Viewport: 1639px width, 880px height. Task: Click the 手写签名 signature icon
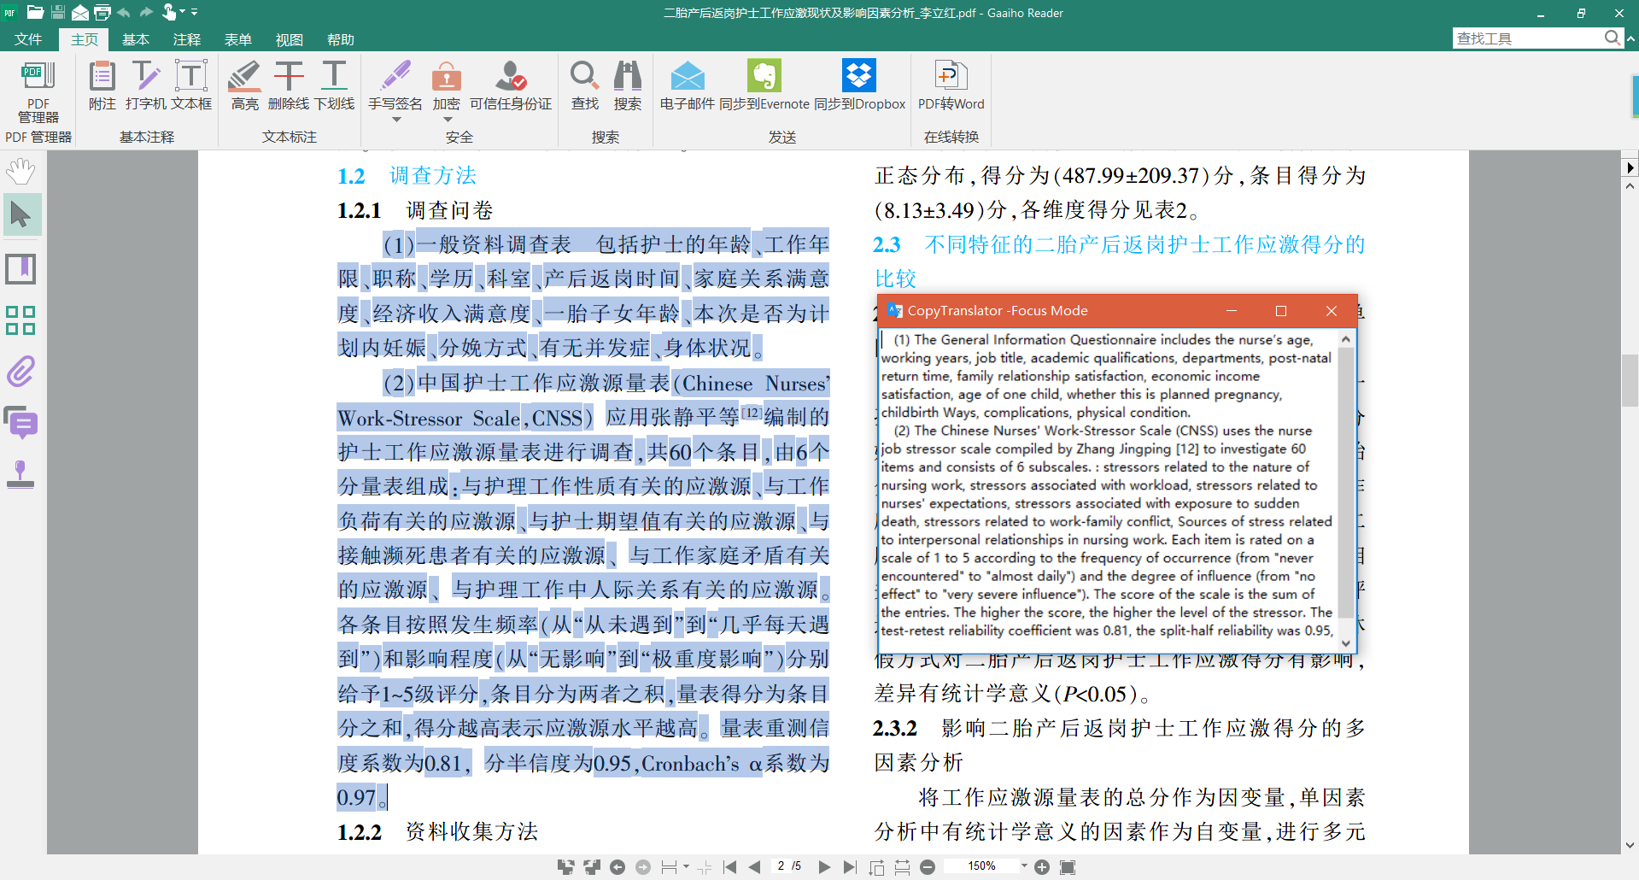(395, 78)
